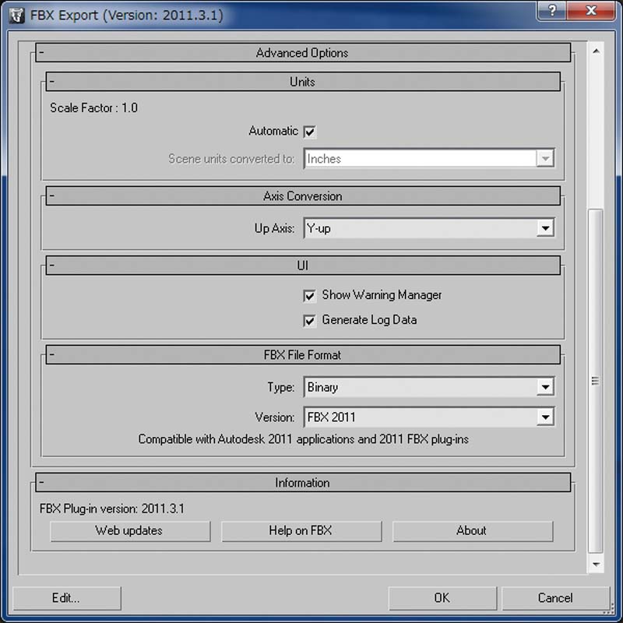The width and height of the screenshot is (623, 623).
Task: Click the Help on FBX button
Action: (x=301, y=531)
